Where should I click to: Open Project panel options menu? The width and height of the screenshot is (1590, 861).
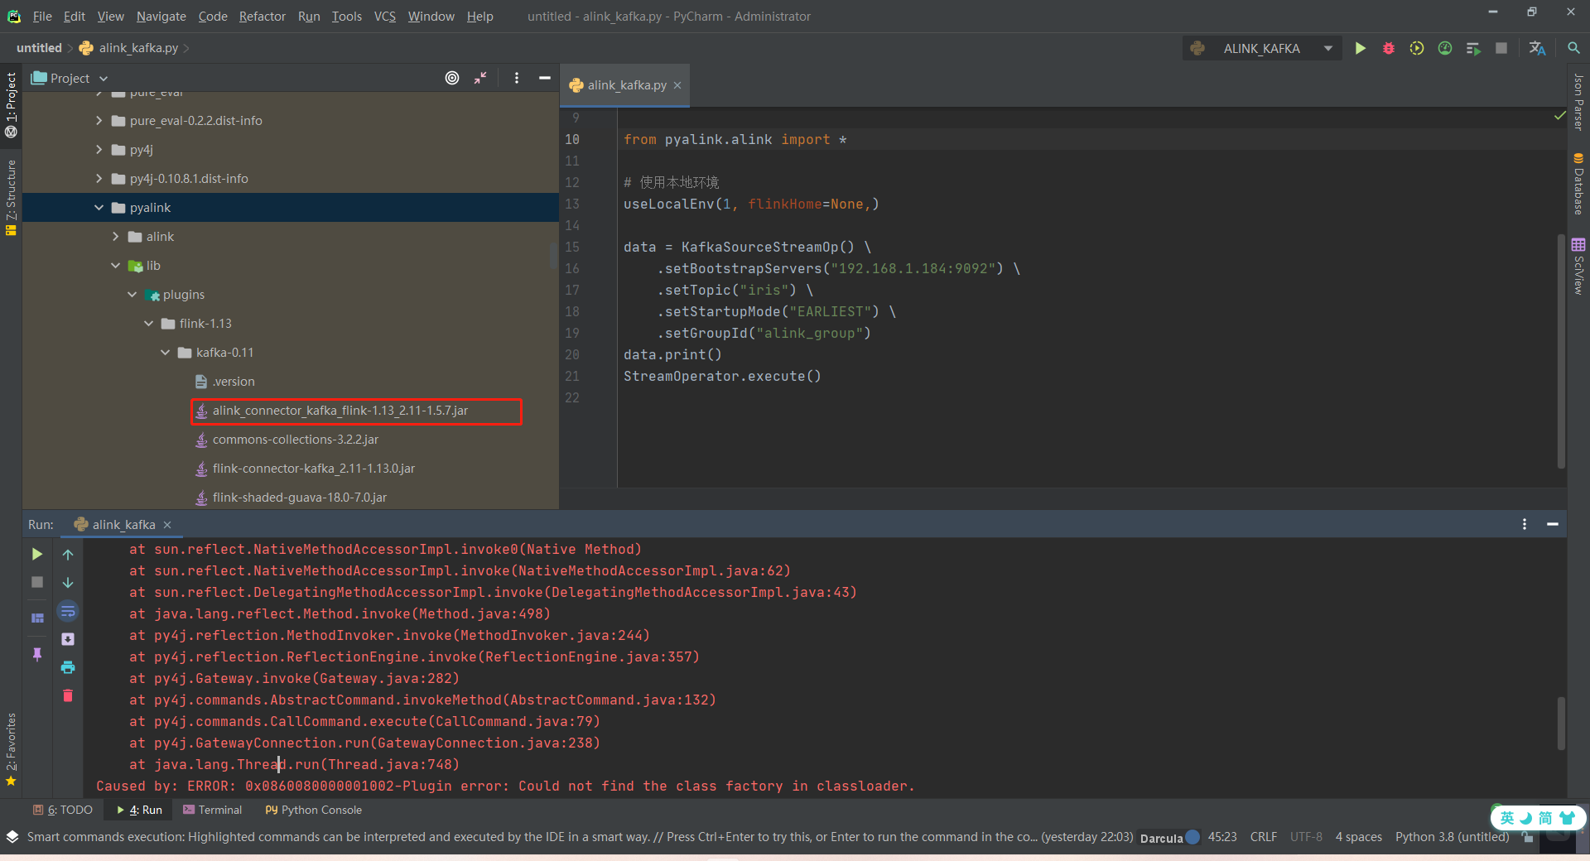[517, 78]
